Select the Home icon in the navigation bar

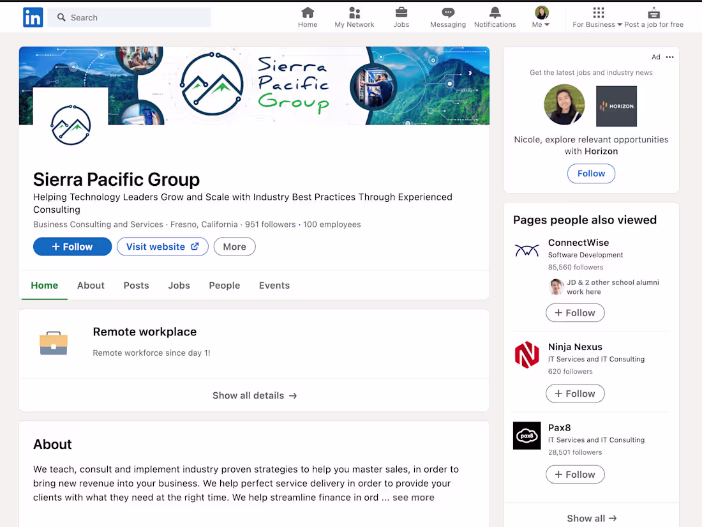[x=307, y=13]
